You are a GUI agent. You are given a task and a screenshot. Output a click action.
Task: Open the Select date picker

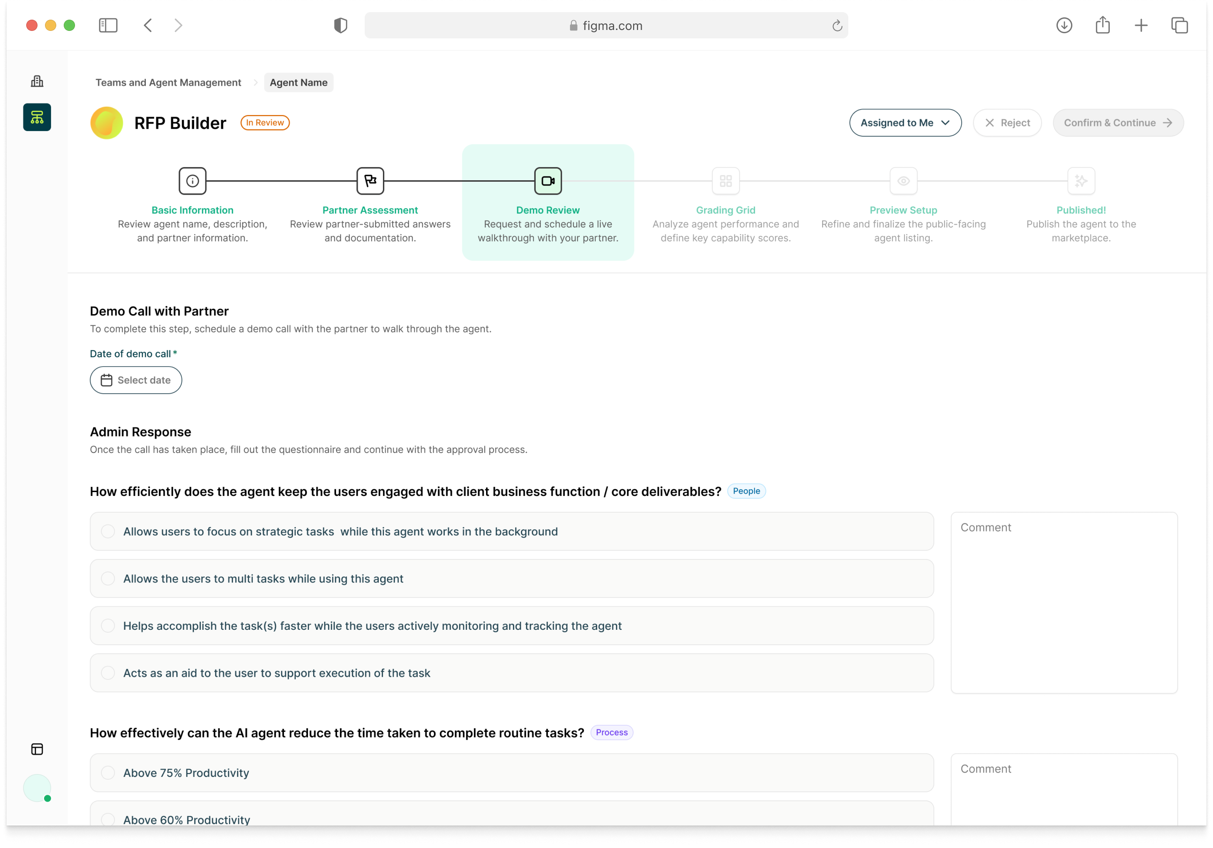click(x=136, y=380)
